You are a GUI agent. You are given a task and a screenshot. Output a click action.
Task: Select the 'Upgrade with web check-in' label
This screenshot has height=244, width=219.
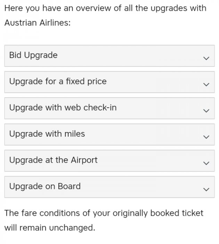coord(63,108)
